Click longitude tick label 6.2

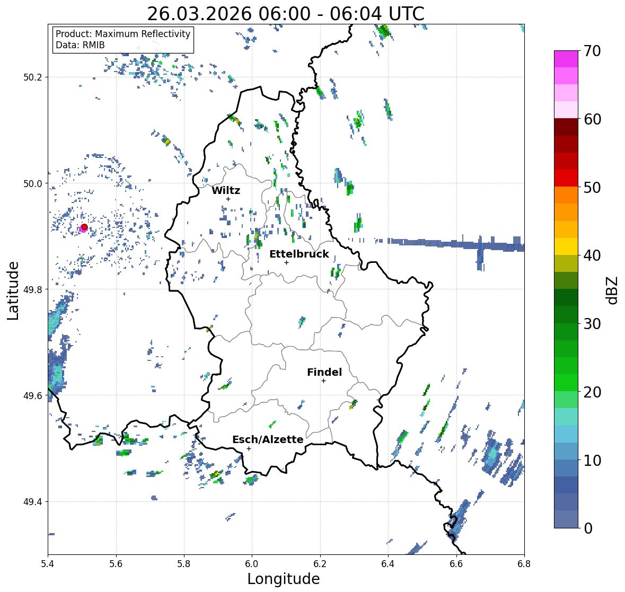[x=320, y=564]
